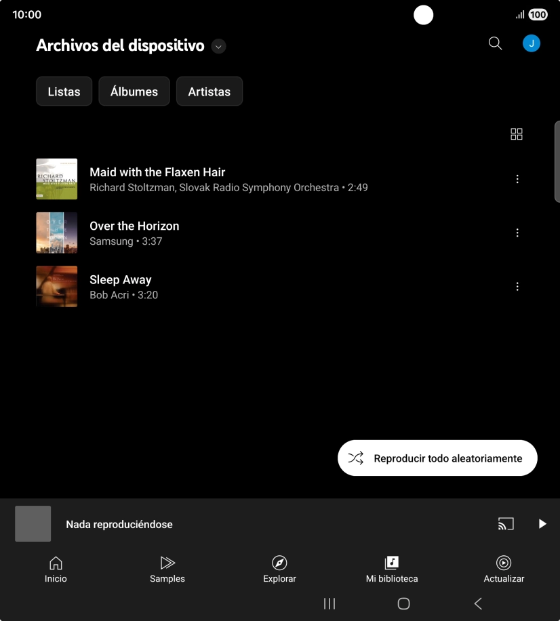Select the Listas filter chip
This screenshot has width=560, height=621.
64,91
